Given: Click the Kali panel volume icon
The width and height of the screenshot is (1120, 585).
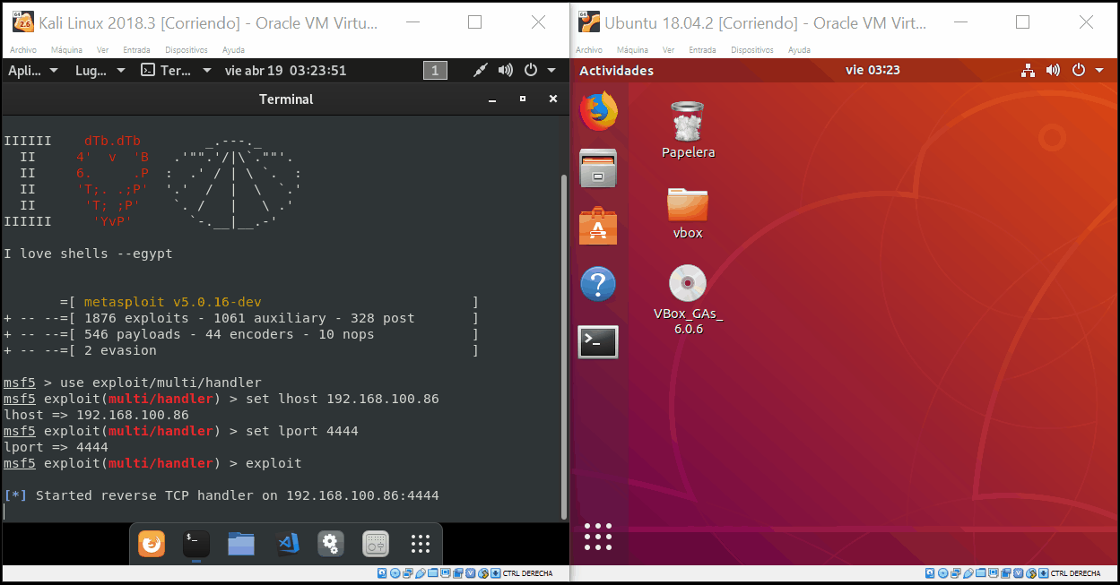Looking at the screenshot, I should (x=506, y=70).
